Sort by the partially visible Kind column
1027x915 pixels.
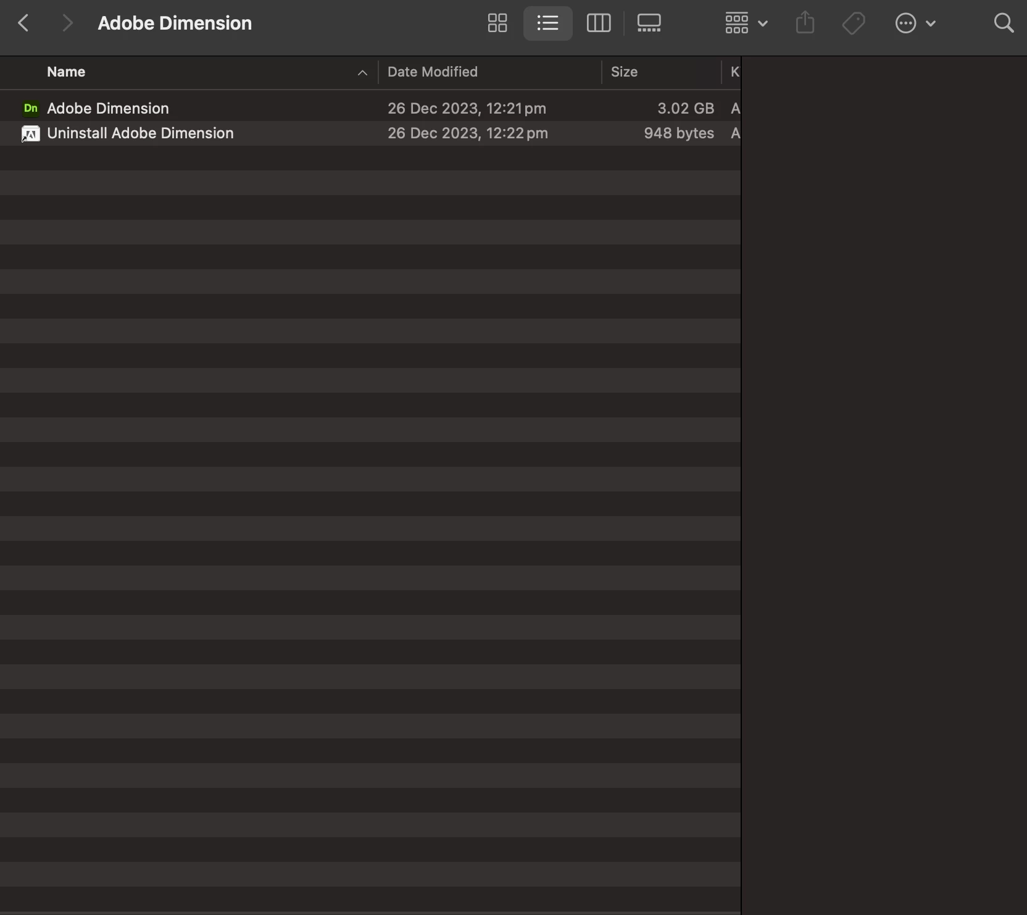[734, 72]
